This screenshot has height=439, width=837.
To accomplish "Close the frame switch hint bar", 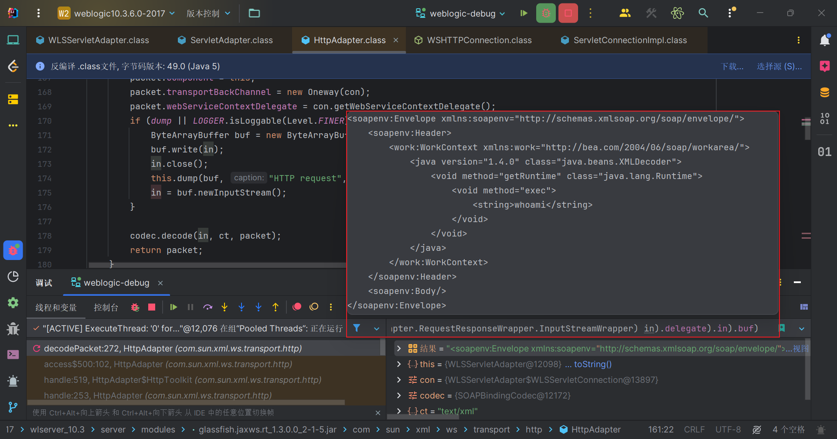I will tap(378, 413).
